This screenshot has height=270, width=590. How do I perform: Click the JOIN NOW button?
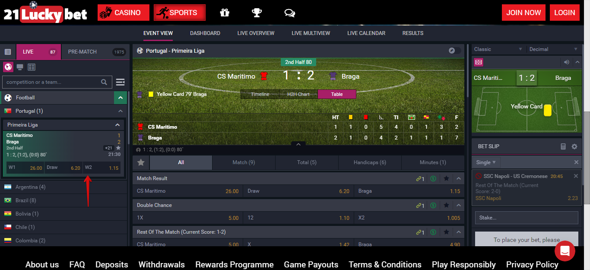click(523, 13)
